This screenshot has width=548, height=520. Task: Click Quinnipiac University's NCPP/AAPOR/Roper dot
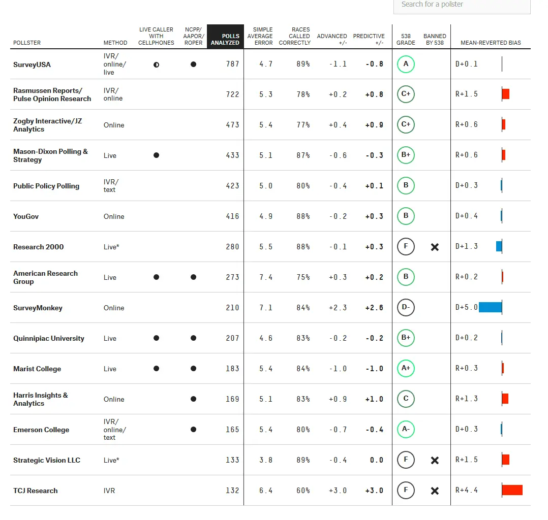click(x=193, y=338)
